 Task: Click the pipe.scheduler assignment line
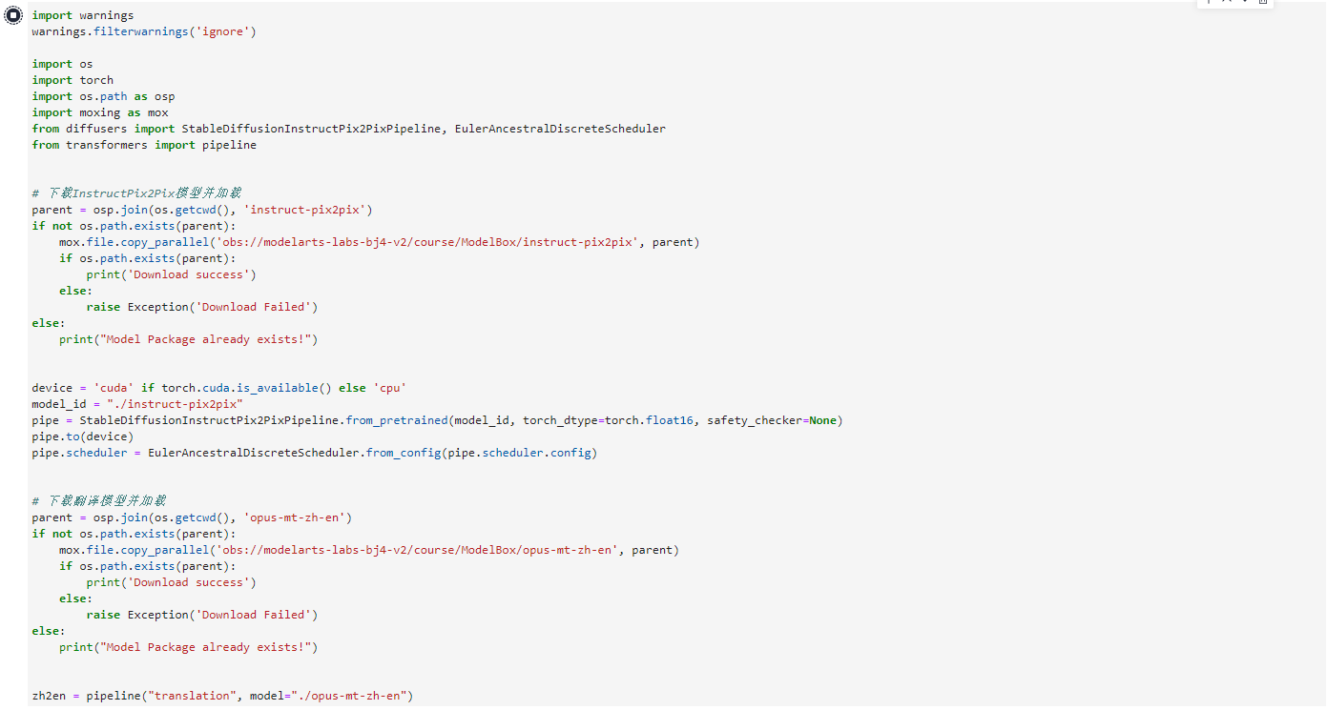click(314, 453)
